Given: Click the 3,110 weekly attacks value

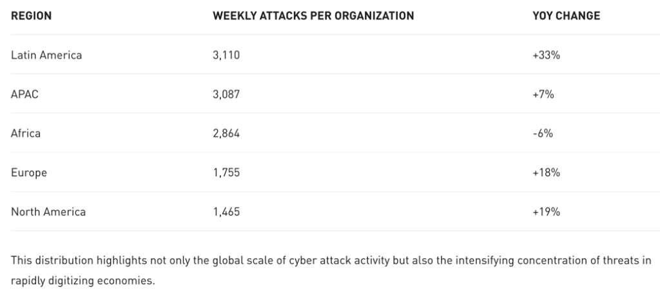Looking at the screenshot, I should pos(226,55).
